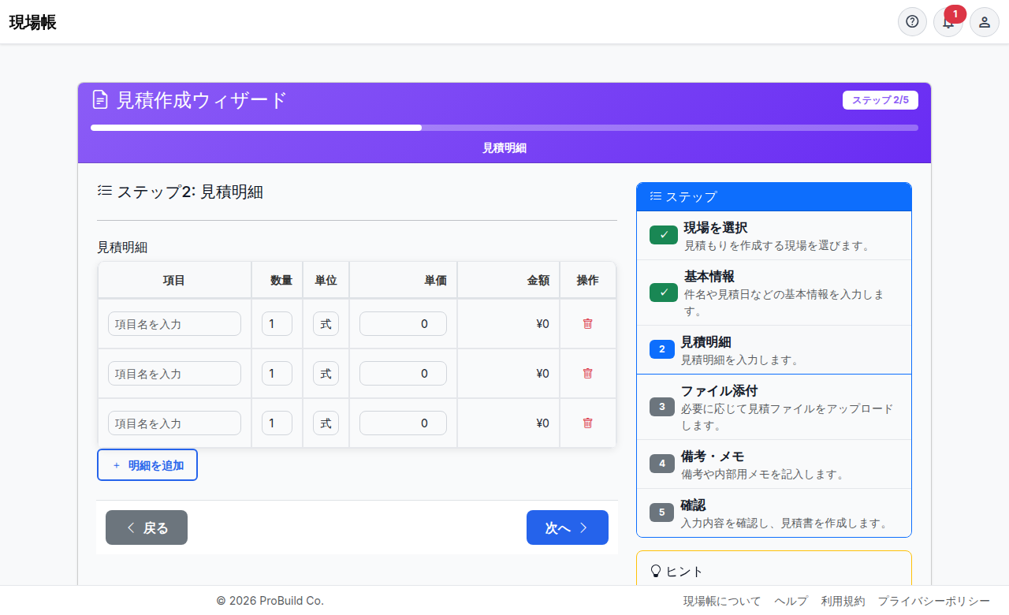Image resolution: width=1009 pixels, height=615 pixels.
Task: Click the first row unit price field
Action: click(x=403, y=323)
